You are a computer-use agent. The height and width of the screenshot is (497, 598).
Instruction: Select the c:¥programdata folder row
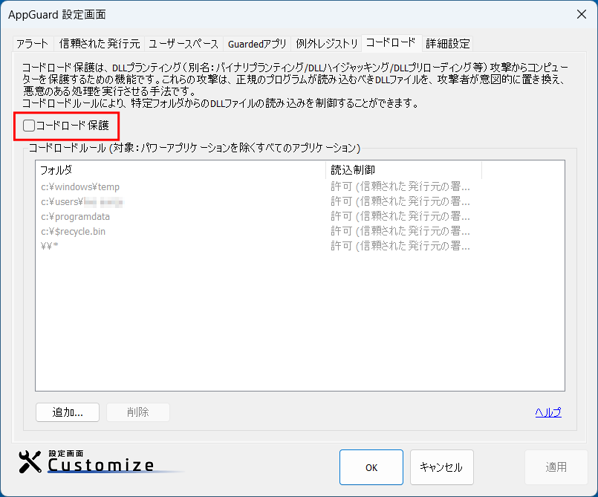[x=75, y=216]
